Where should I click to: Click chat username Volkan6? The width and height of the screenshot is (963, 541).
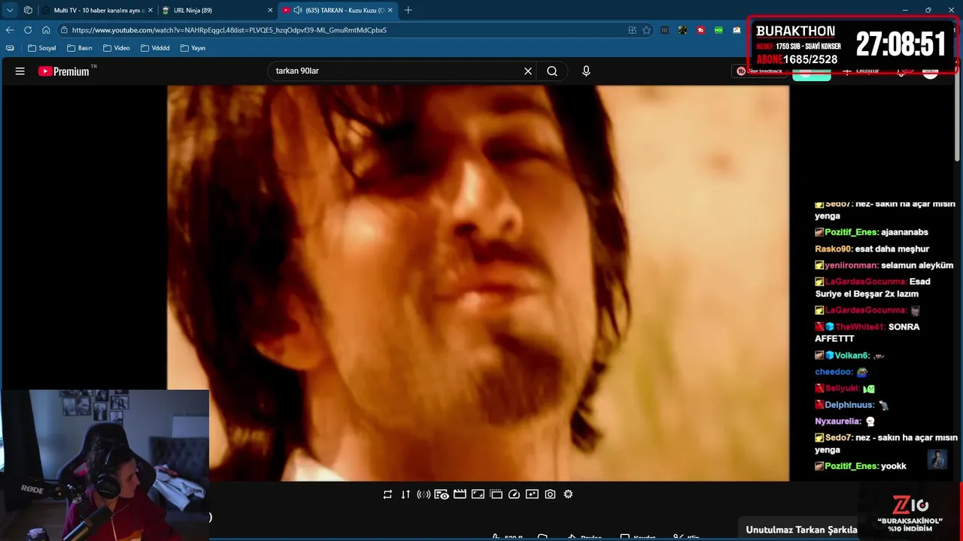(852, 355)
